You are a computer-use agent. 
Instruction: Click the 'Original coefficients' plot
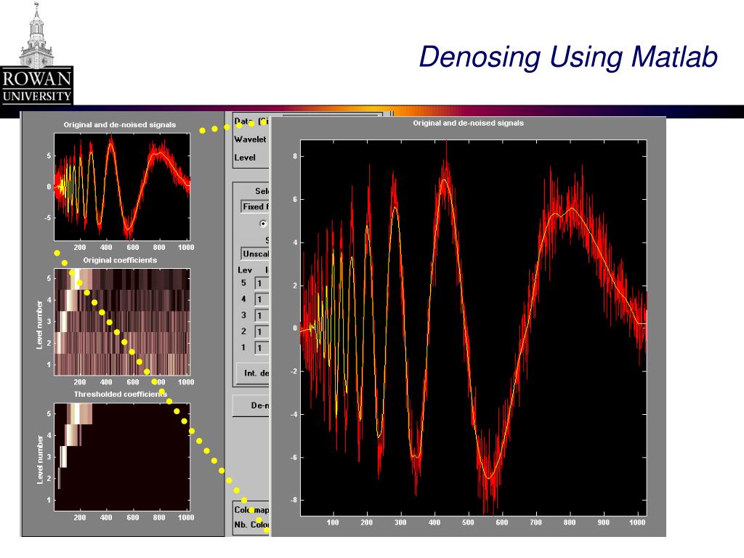(122, 322)
